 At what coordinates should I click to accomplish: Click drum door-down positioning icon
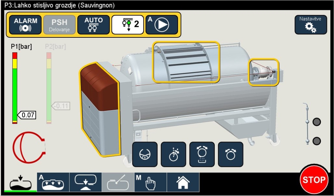pos(145,154)
